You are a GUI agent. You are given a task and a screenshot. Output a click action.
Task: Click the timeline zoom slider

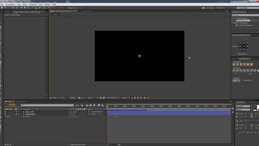(114, 145)
